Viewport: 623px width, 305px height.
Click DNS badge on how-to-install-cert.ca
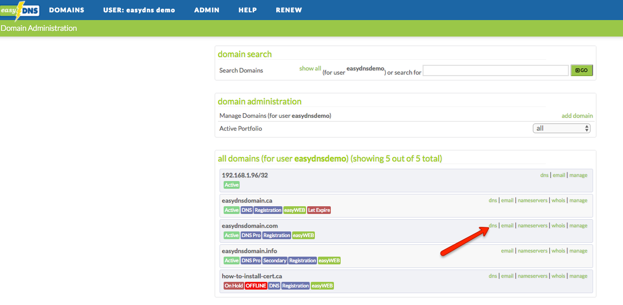tap(274, 285)
